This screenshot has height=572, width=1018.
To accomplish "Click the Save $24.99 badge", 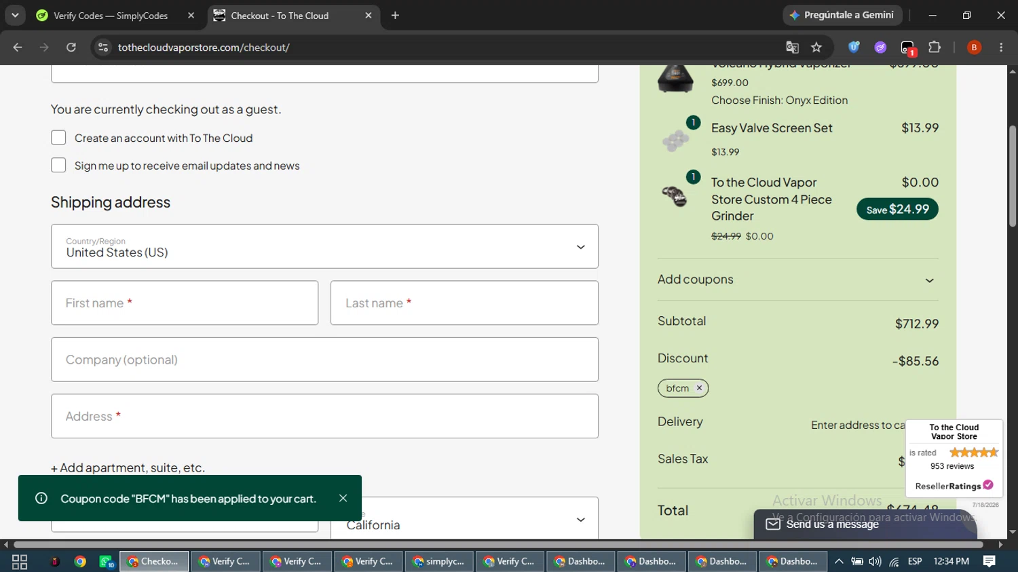I will pos(897,209).
